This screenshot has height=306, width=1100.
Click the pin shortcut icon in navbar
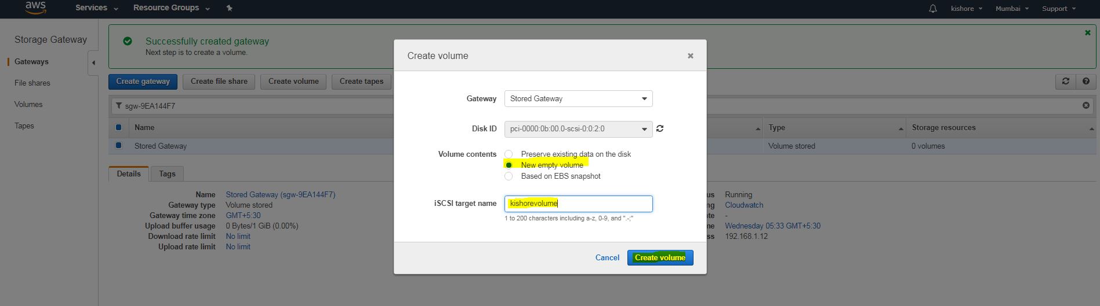click(x=229, y=8)
